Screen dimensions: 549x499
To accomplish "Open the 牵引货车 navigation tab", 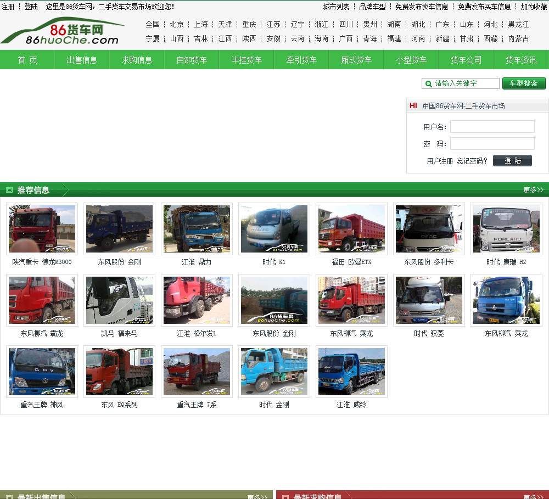I will (x=301, y=60).
